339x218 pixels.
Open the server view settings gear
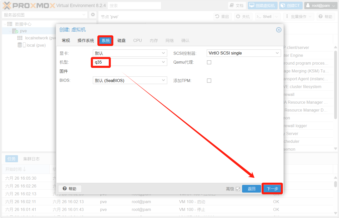tap(93, 15)
